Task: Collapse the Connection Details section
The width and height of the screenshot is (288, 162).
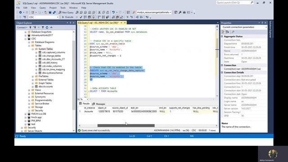Action: 222,72
